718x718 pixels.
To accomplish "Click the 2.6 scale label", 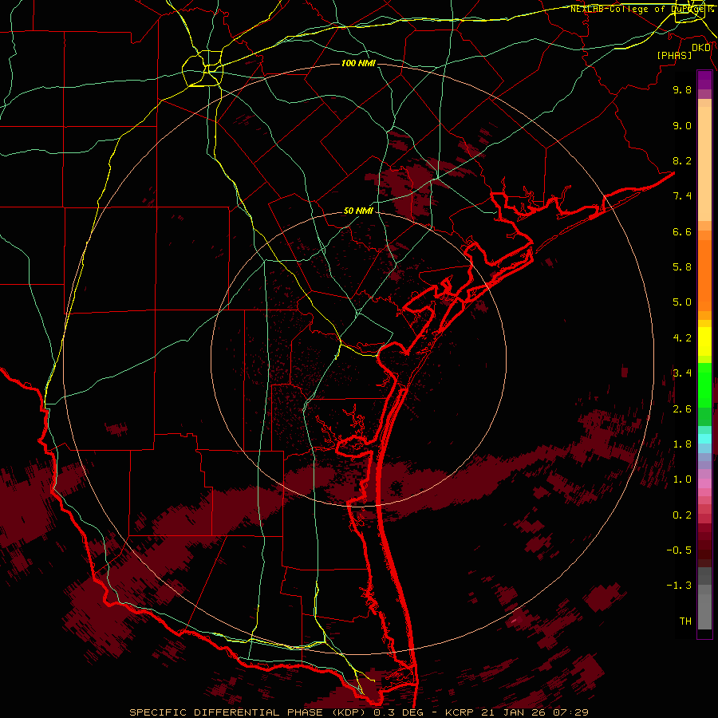I will (x=682, y=409).
